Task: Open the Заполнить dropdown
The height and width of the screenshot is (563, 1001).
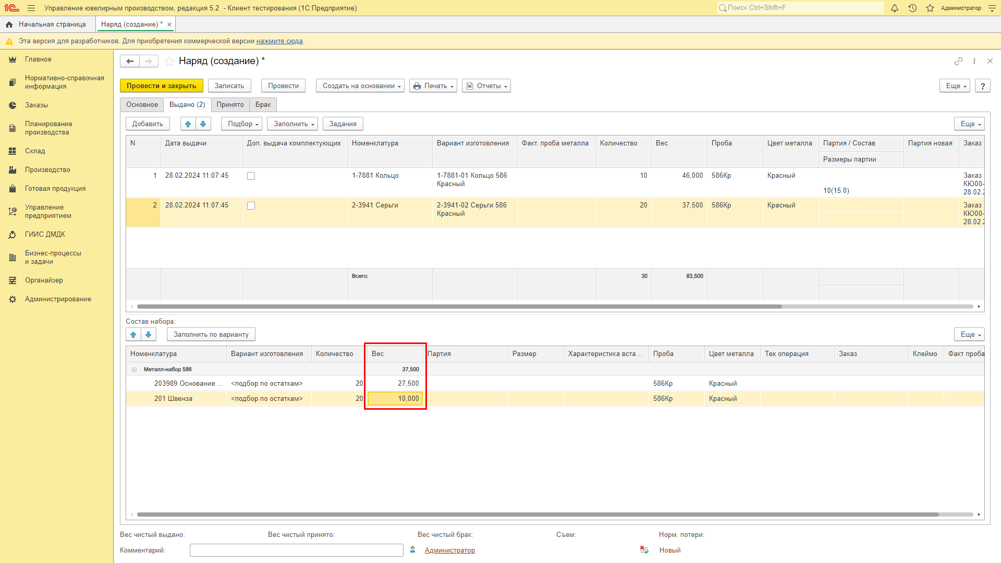Action: (292, 124)
